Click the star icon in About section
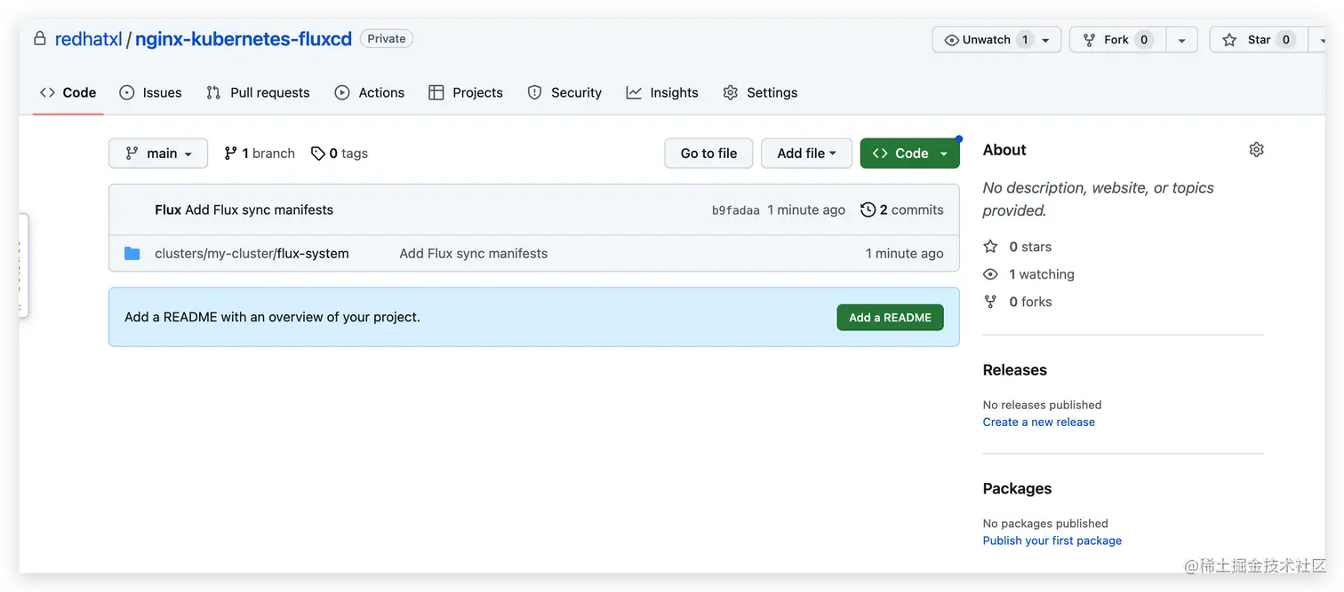Screen dimensions: 1344x592 990,247
